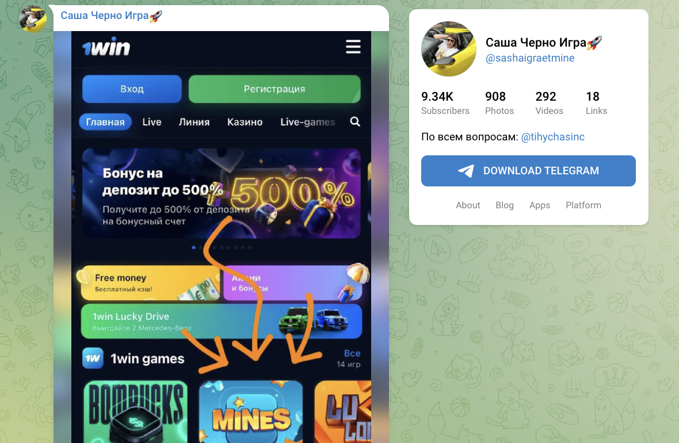Screen dimensions: 679x443
Task: Open the Mines game tile
Action: tap(251, 412)
